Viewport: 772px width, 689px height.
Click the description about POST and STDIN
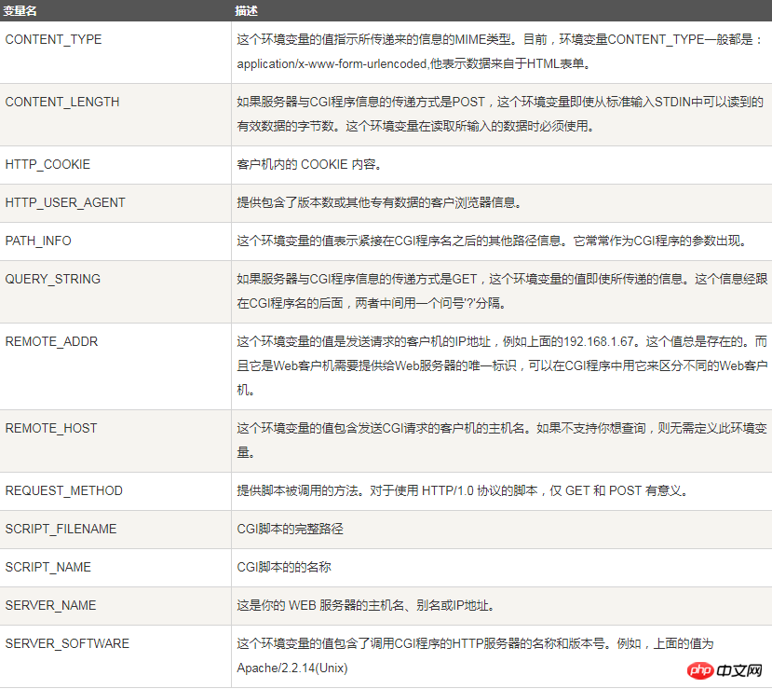[x=500, y=115]
